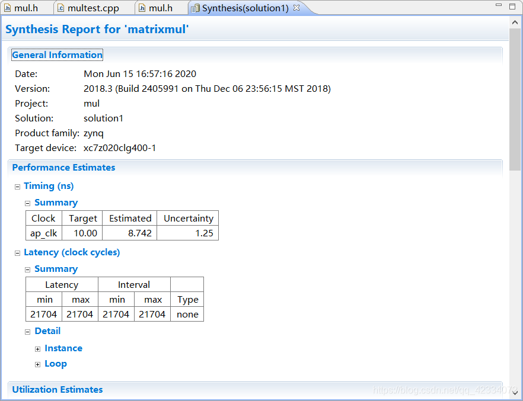
Task: Click the Clock column header
Action: pyautogui.click(x=44, y=219)
